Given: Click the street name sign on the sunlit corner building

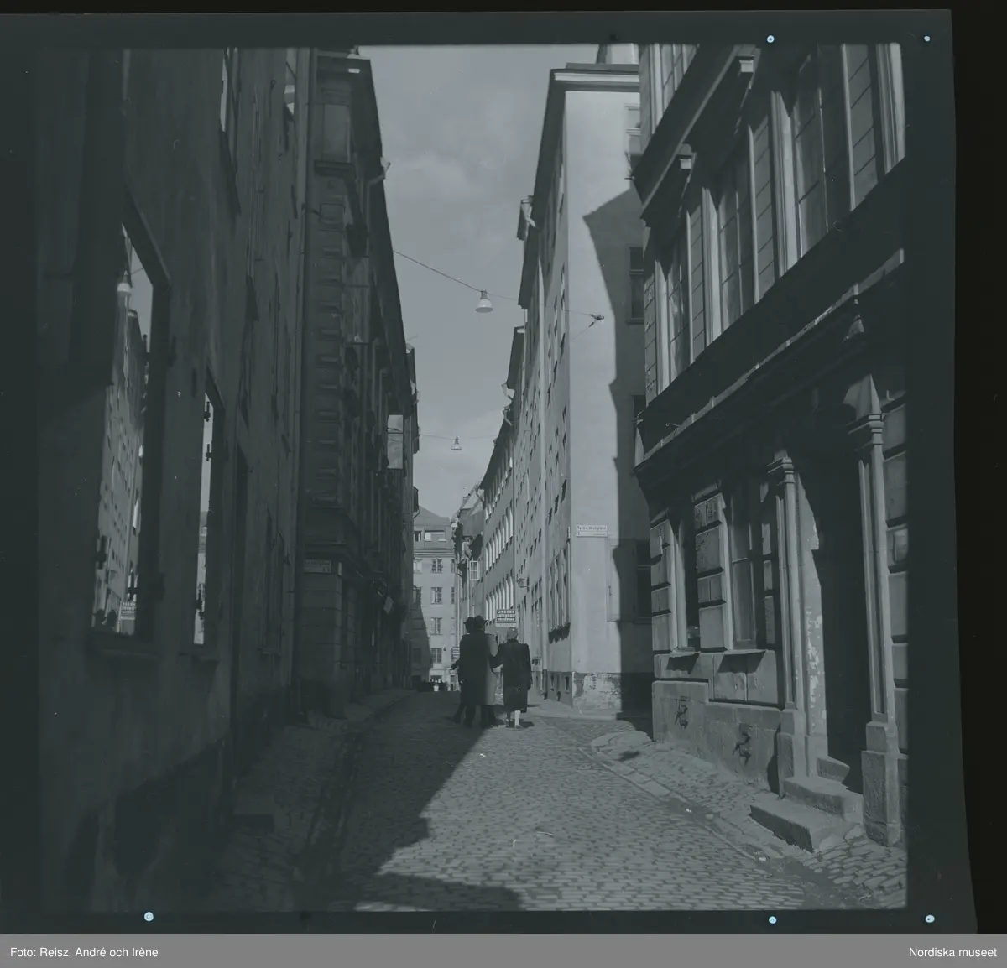Looking at the screenshot, I should tap(591, 531).
